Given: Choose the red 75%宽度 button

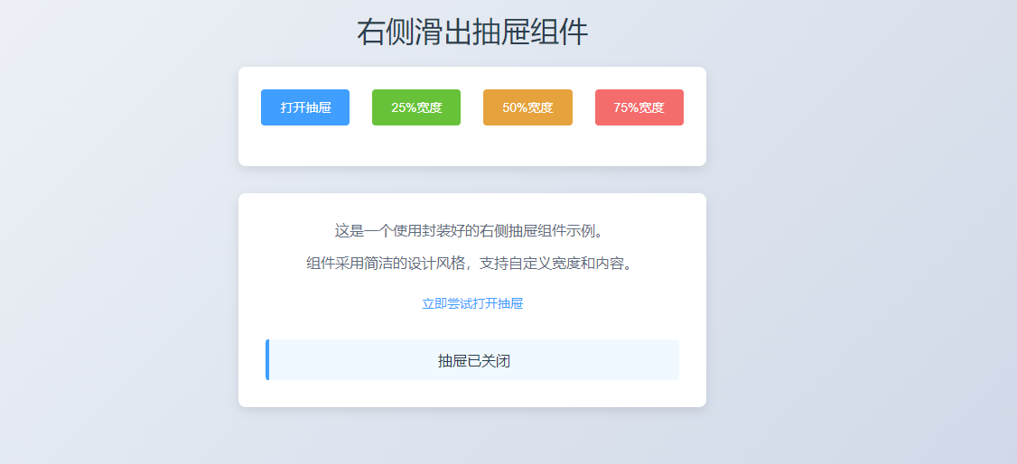Looking at the screenshot, I should coord(639,107).
